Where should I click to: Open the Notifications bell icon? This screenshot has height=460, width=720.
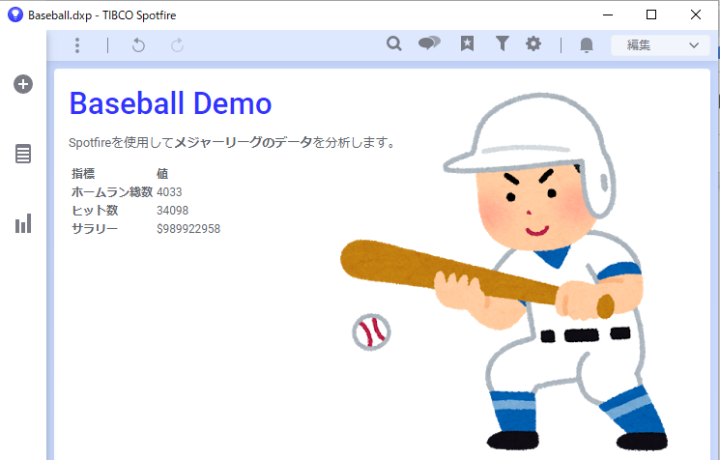click(x=587, y=45)
